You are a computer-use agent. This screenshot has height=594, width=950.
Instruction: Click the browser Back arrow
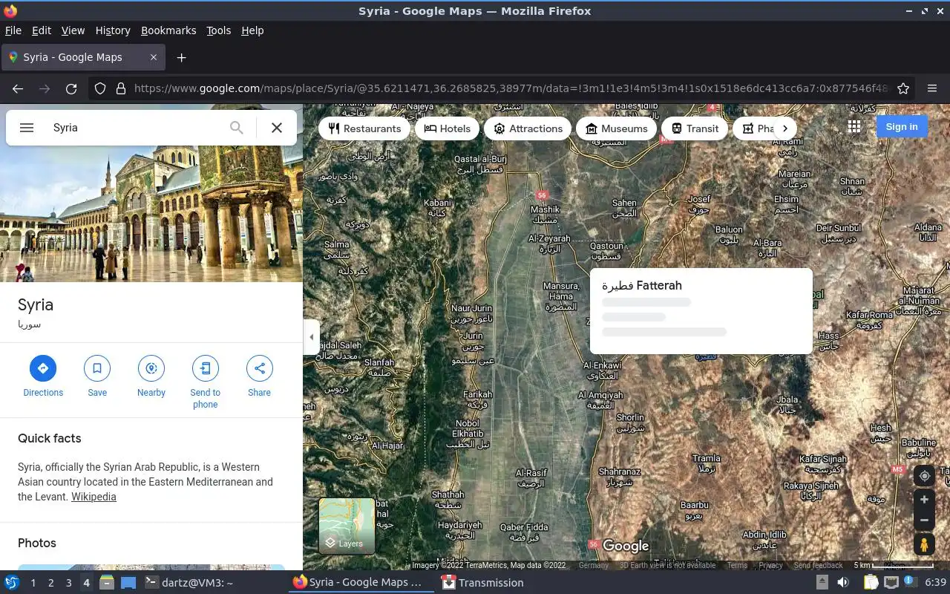pos(18,88)
